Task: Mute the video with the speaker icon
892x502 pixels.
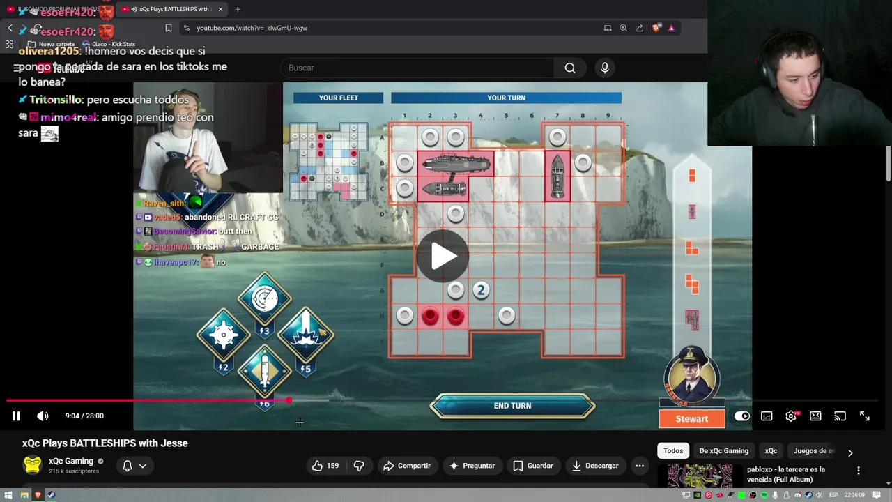Action: click(43, 416)
